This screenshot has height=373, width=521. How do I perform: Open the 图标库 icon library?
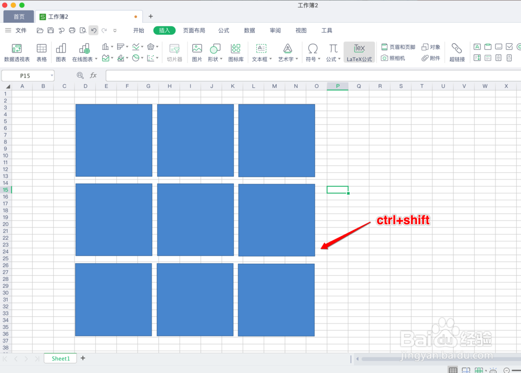pos(236,53)
